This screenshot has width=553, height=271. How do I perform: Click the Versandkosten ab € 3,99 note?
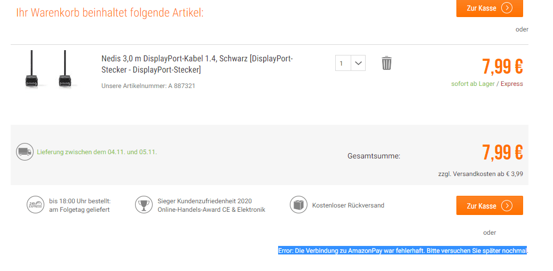pyautogui.click(x=480, y=174)
